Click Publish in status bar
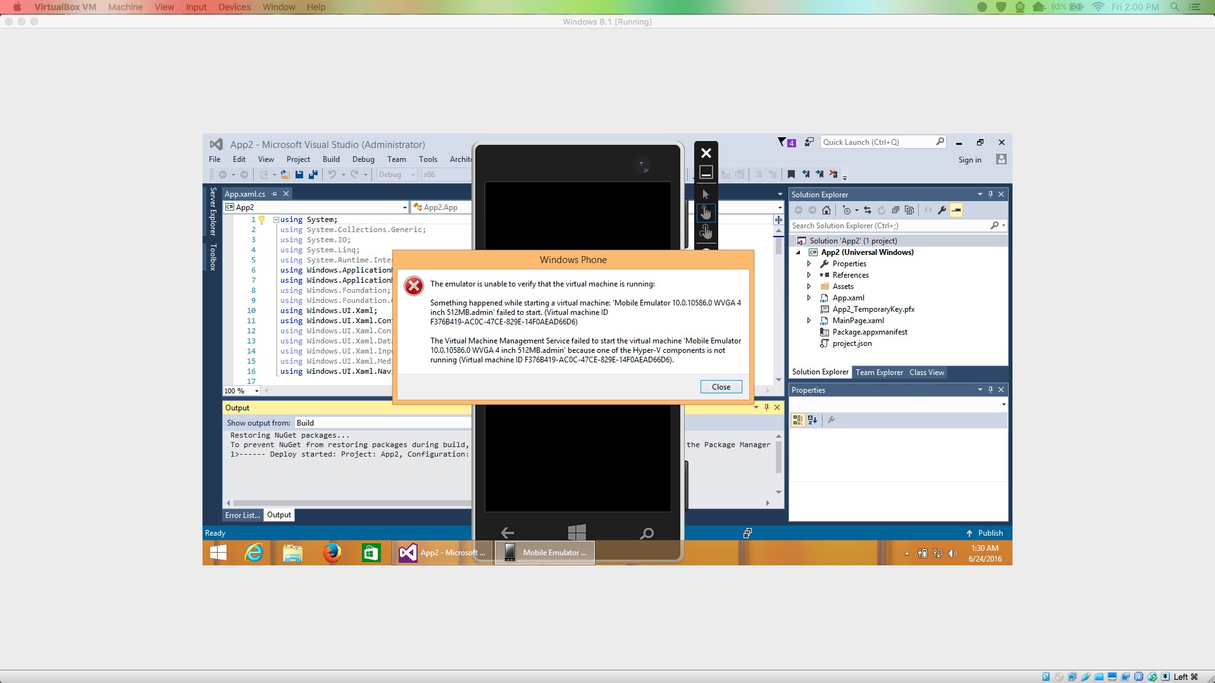 [x=985, y=533]
